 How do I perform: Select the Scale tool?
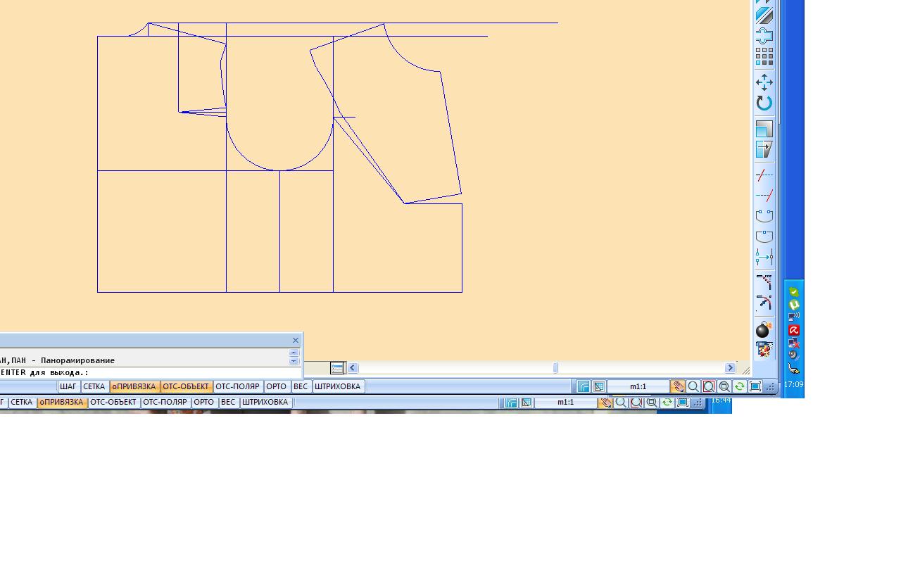(764, 129)
